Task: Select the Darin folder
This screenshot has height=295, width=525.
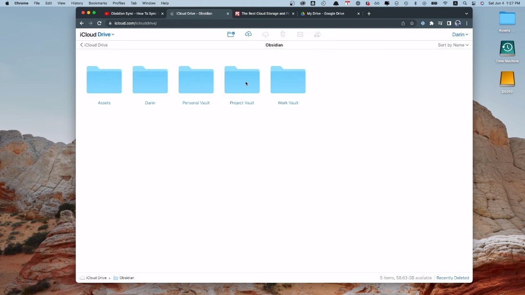Action: coord(150,80)
